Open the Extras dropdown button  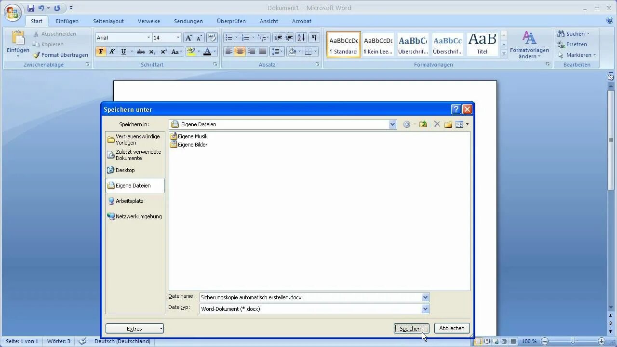click(134, 329)
